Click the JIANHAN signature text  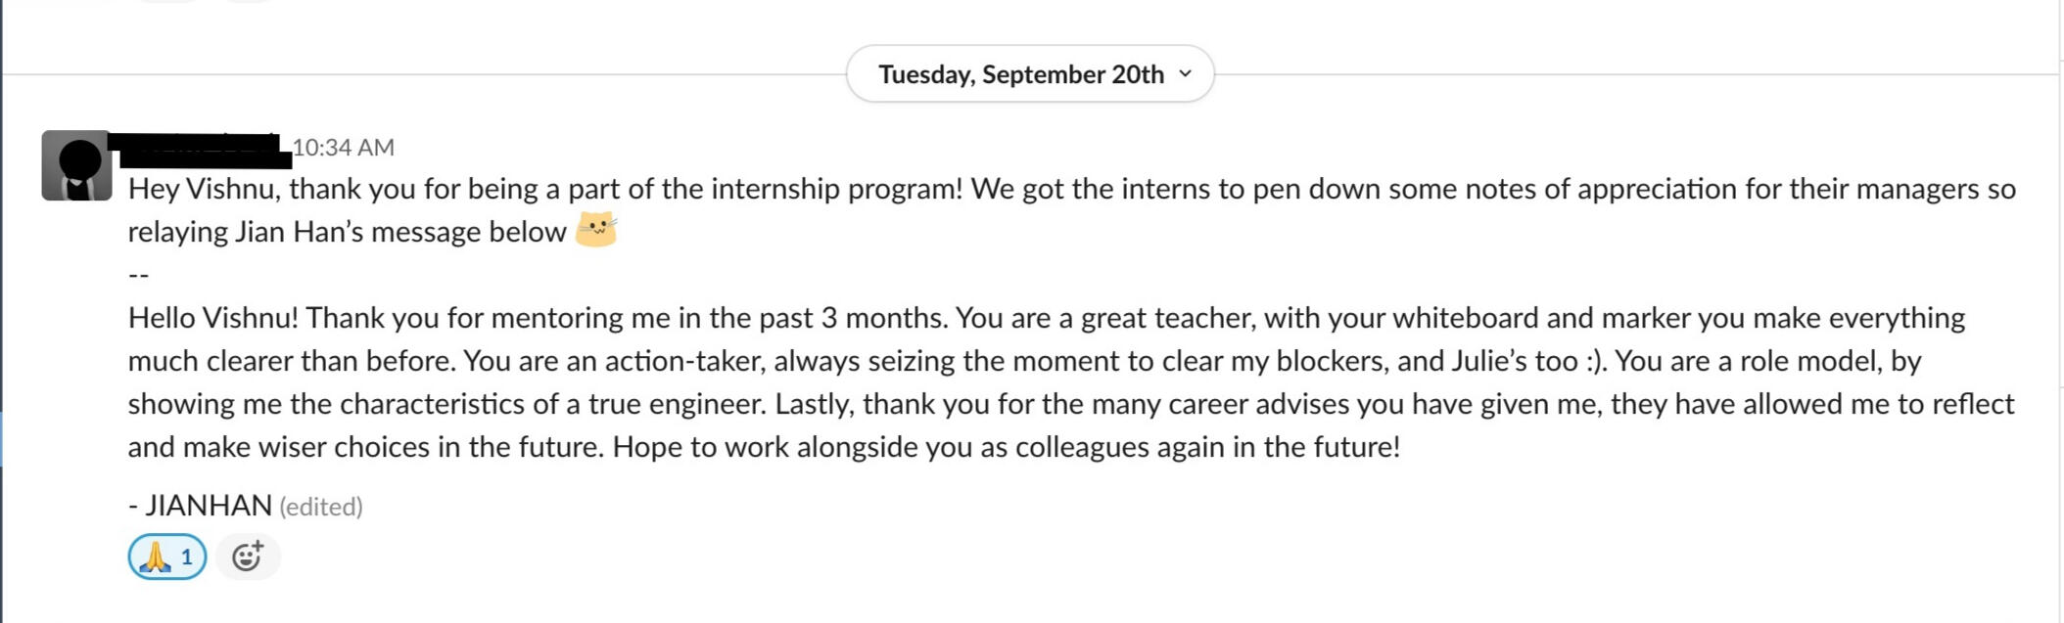point(208,506)
